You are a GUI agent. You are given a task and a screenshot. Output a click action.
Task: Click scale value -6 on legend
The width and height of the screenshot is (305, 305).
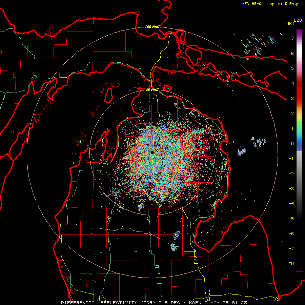(x=291, y=234)
